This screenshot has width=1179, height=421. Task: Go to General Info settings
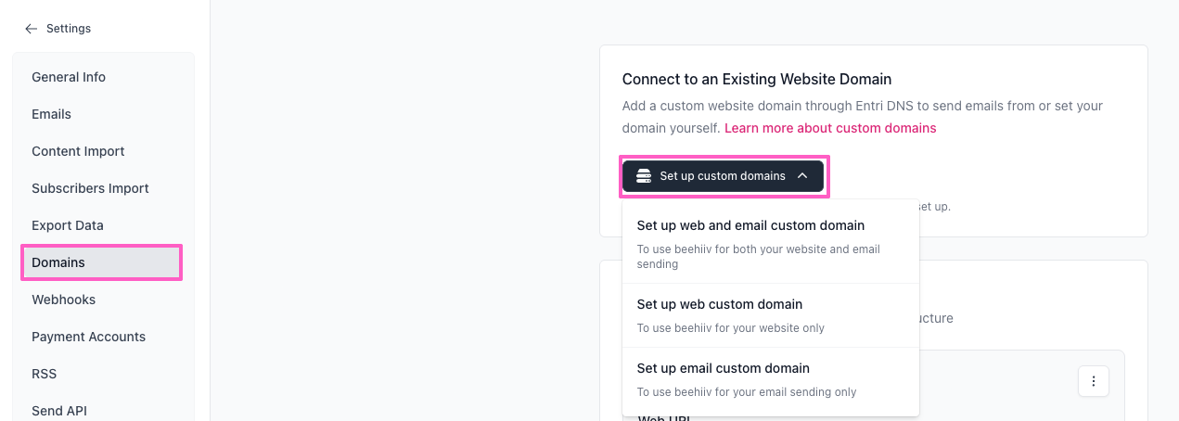pos(69,77)
